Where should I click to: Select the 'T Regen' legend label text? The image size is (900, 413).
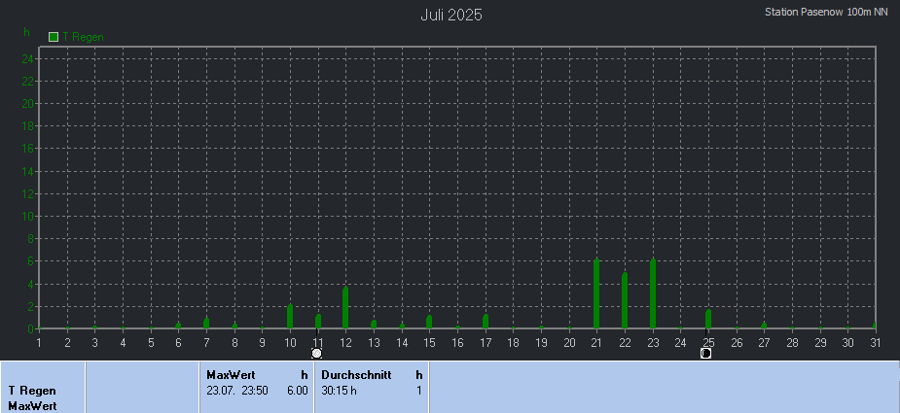point(84,37)
